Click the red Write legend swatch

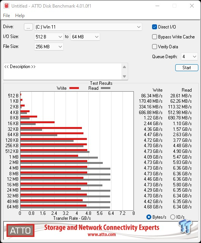(x=74, y=88)
